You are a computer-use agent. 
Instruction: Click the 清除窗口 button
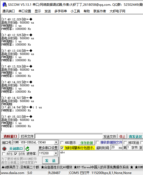click(10, 136)
